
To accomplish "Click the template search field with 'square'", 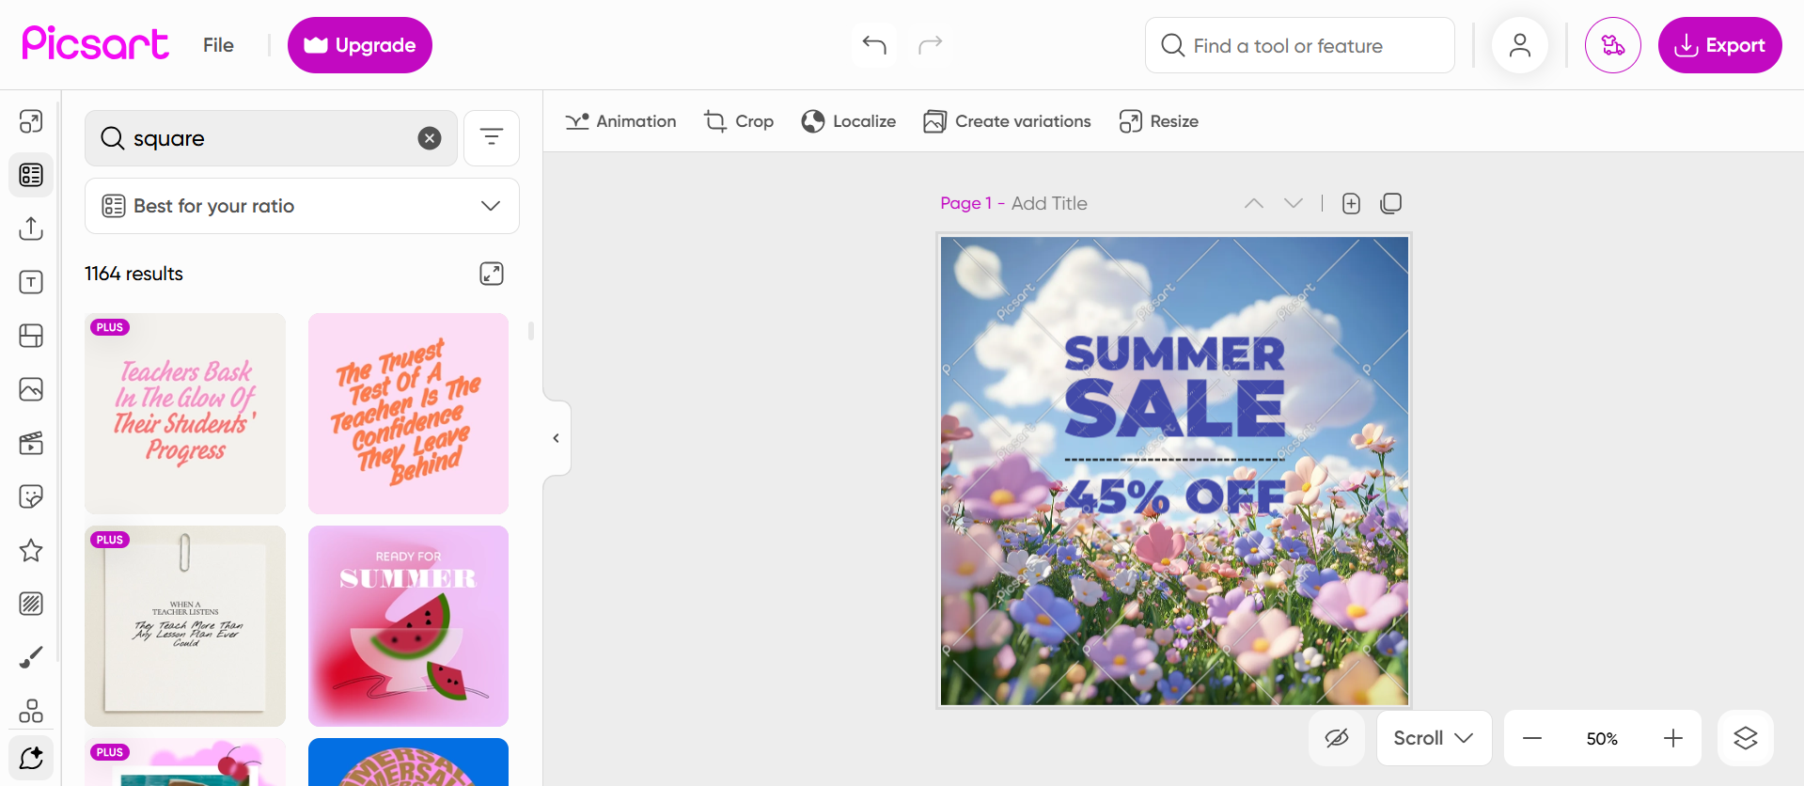I will [271, 138].
